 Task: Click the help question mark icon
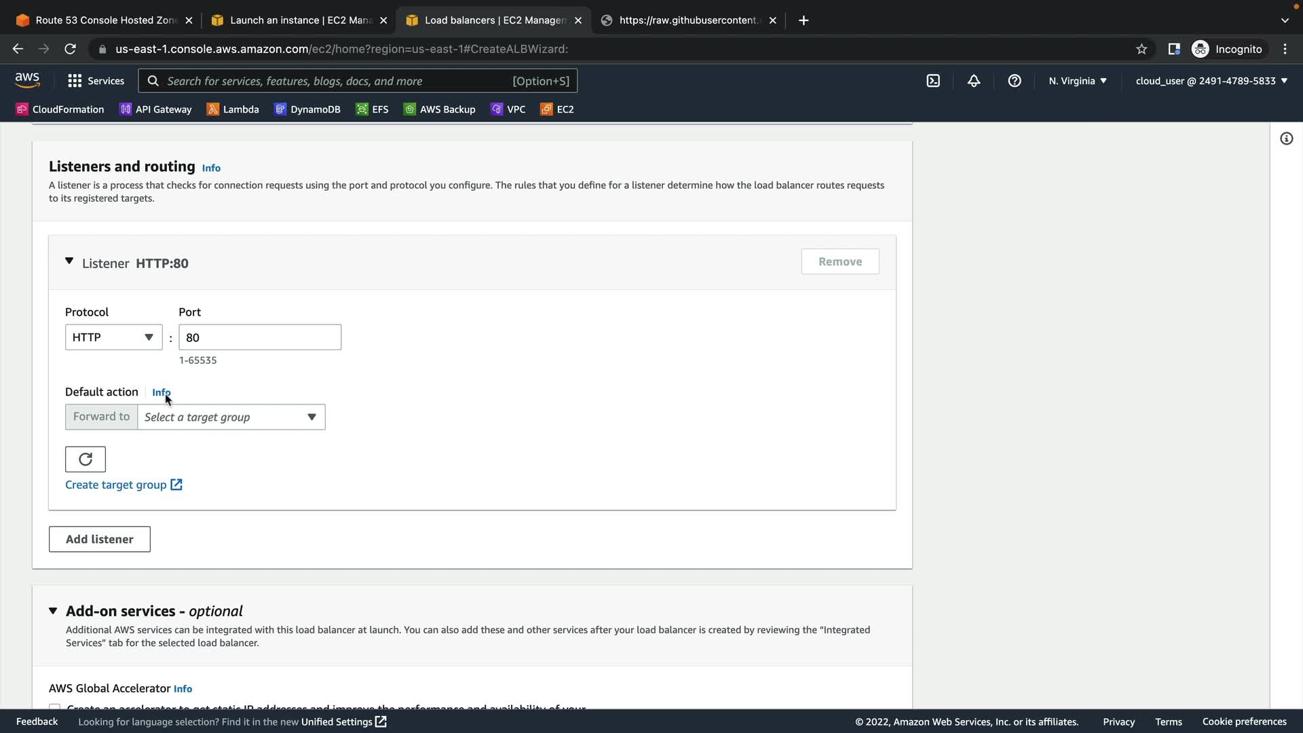[1015, 81]
